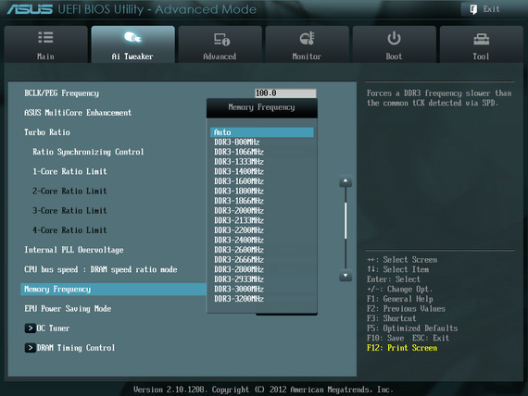Click the Exit door icon
This screenshot has width=528, height=396.
click(x=473, y=9)
